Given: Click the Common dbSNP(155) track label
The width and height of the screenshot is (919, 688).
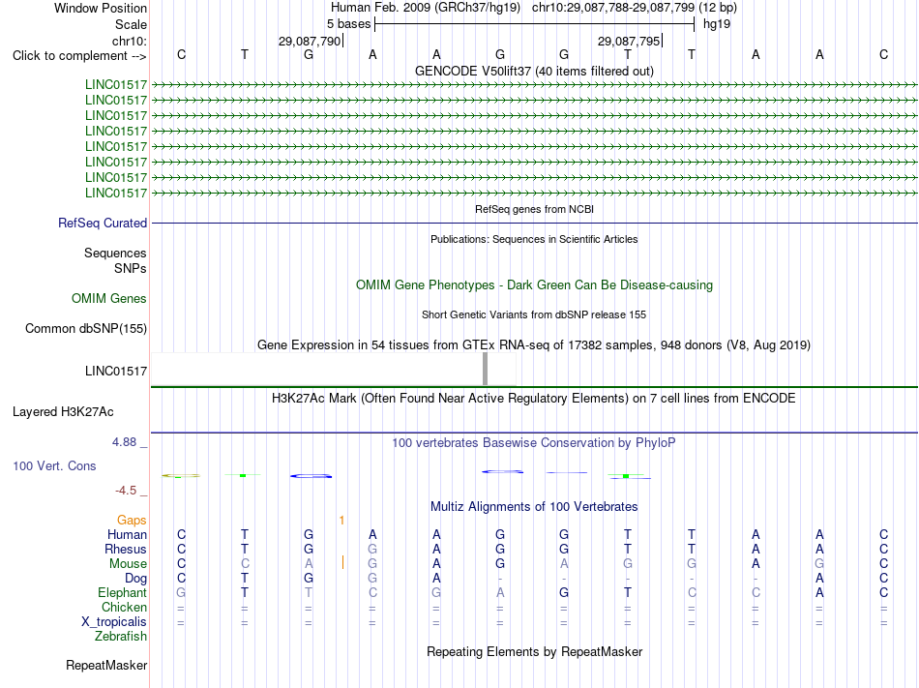Looking at the screenshot, I should (86, 328).
